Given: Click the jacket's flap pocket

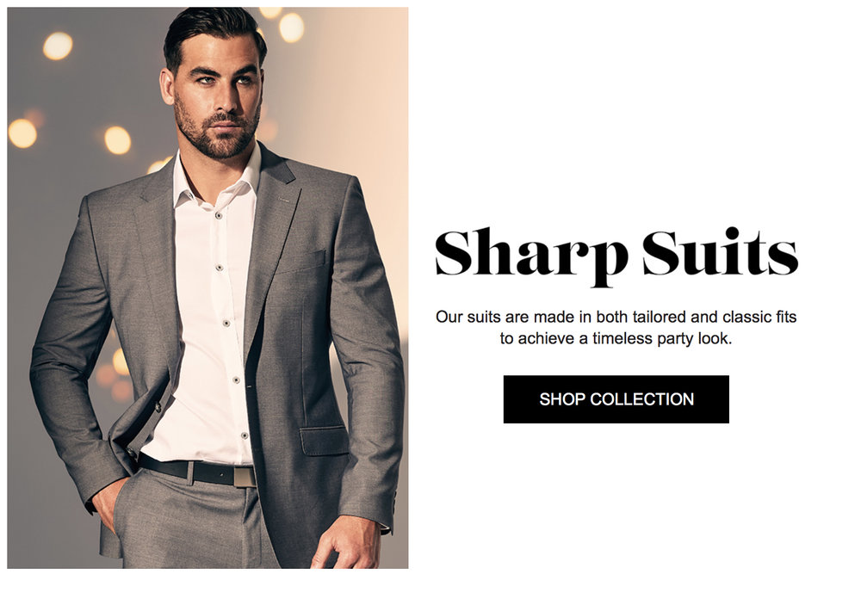Looking at the screenshot, I should tap(324, 441).
